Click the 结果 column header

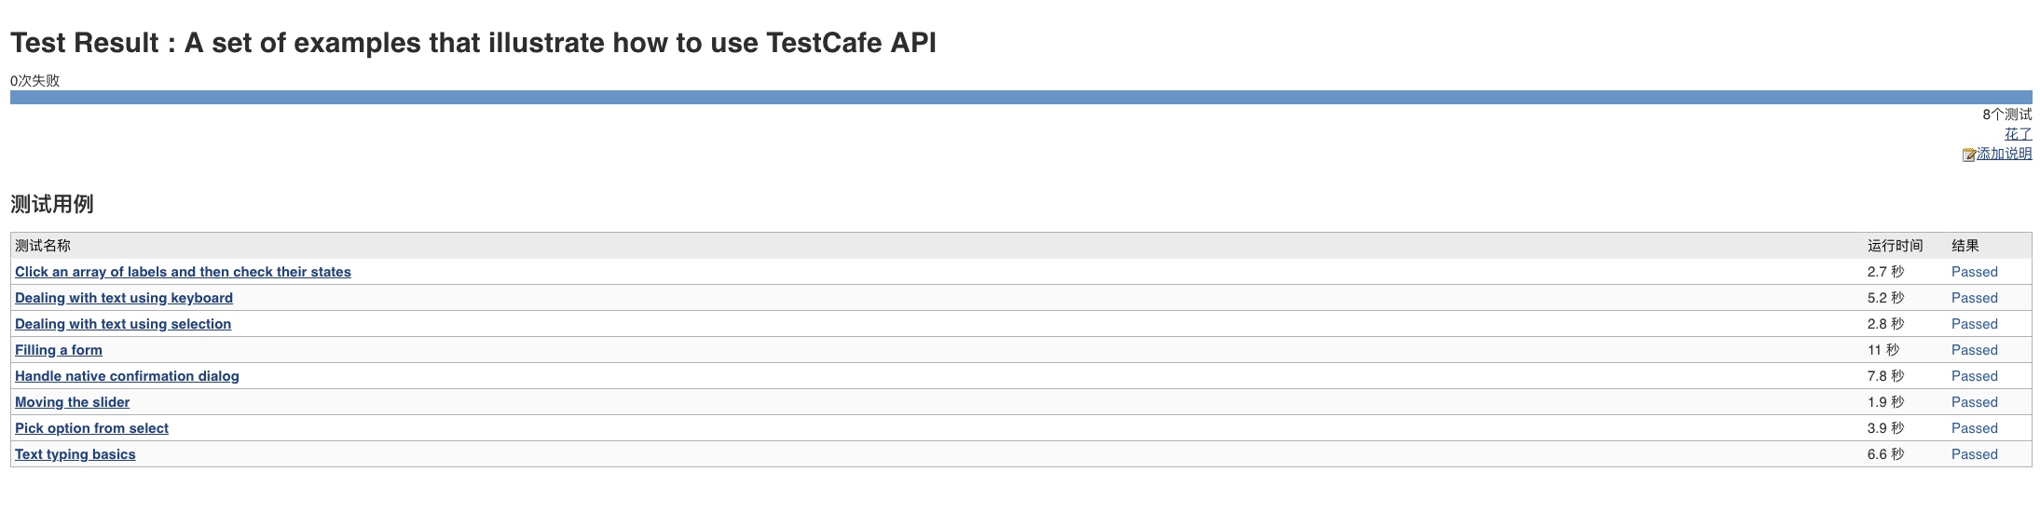(1965, 246)
